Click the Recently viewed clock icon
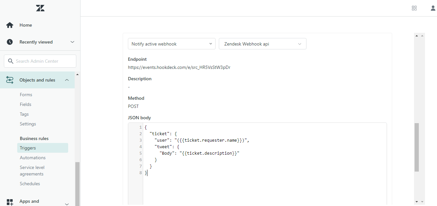Image resolution: width=437 pixels, height=206 pixels. click(9, 42)
